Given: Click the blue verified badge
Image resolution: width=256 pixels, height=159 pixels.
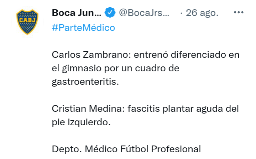Looking at the screenshot, I should pos(110,12).
